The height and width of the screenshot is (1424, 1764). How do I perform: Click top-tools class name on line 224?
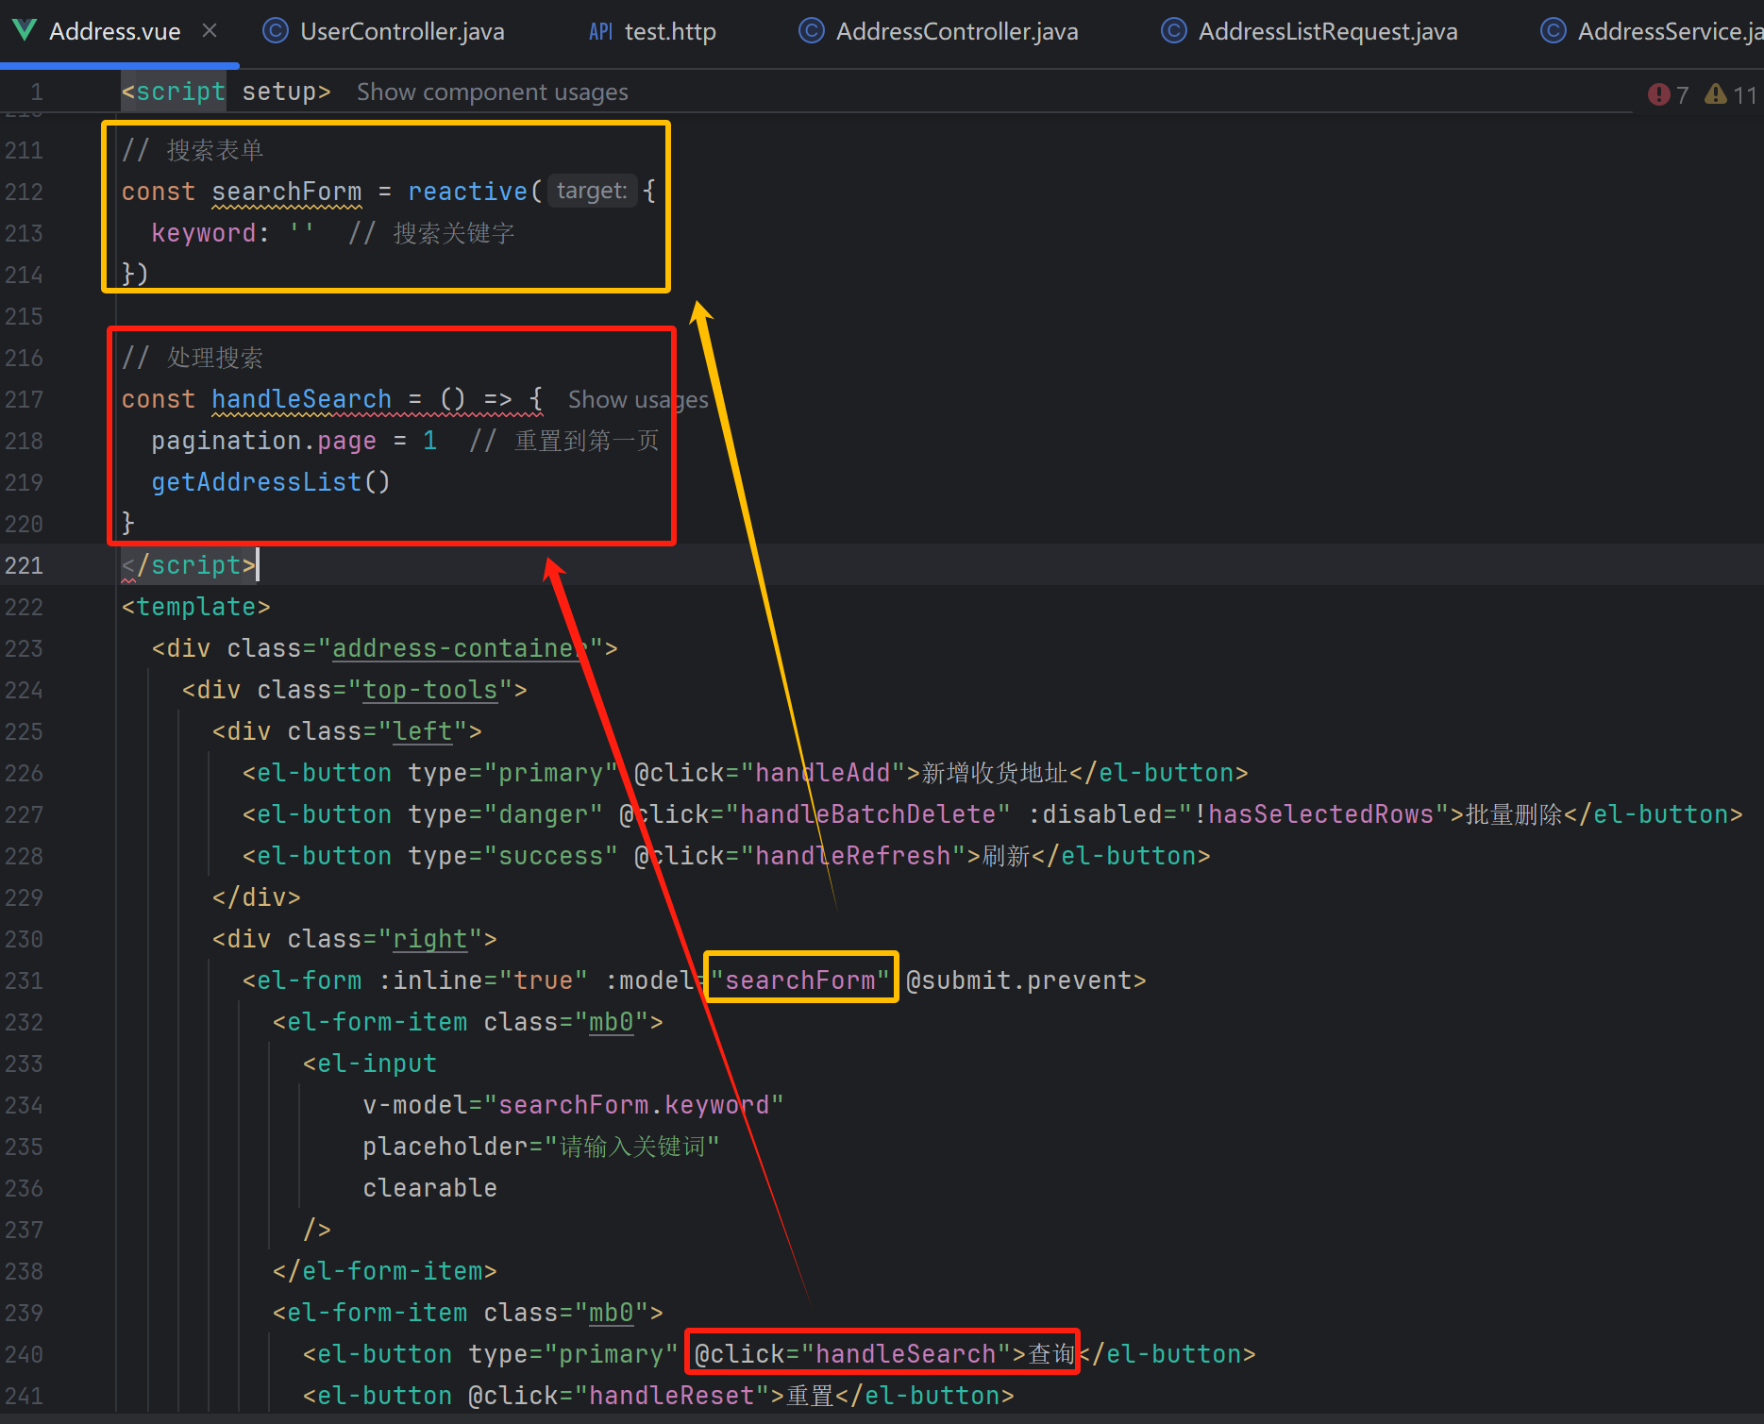click(430, 690)
